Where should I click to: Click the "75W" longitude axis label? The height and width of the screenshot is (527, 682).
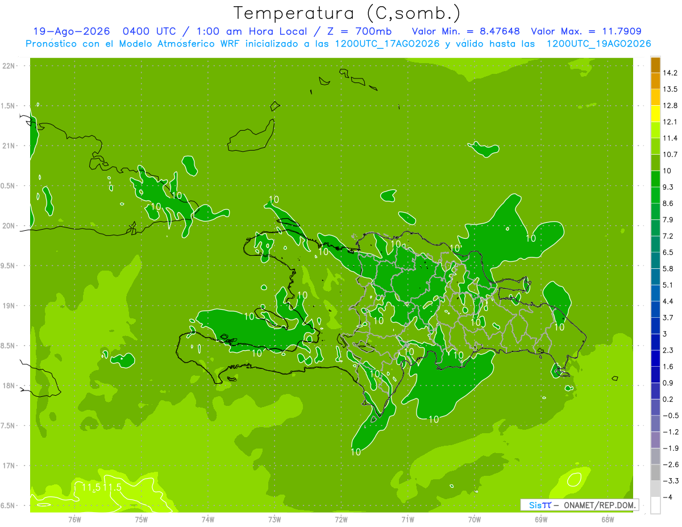point(141,520)
